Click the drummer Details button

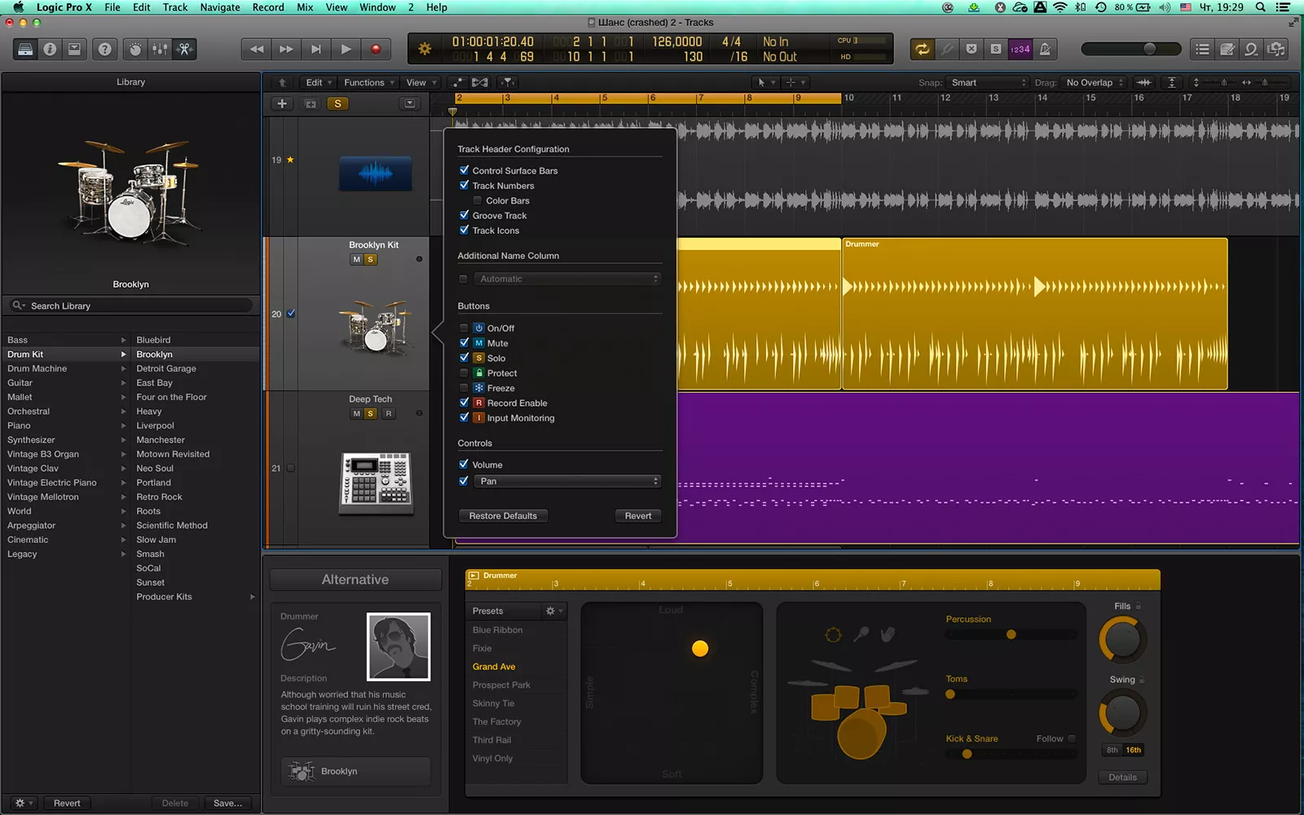coord(1122,778)
